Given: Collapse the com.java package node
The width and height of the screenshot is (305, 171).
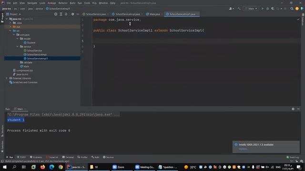Looking at the screenshot, I should (14, 35).
